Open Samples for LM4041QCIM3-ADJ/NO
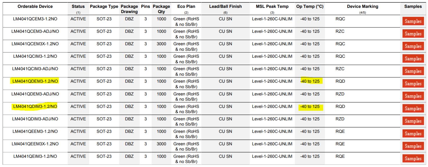The width and height of the screenshot is (428, 167). coord(413,71)
